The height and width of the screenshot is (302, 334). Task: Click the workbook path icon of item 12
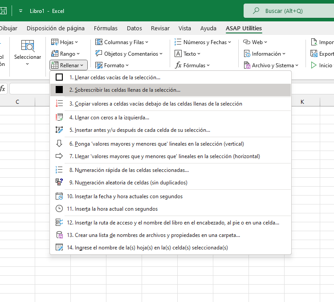point(59,223)
